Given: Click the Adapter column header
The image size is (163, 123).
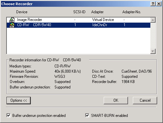Looking at the screenshot, I should coord(97,12).
